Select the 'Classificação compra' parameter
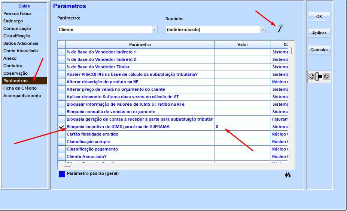The width and height of the screenshot is (347, 211). point(140,142)
